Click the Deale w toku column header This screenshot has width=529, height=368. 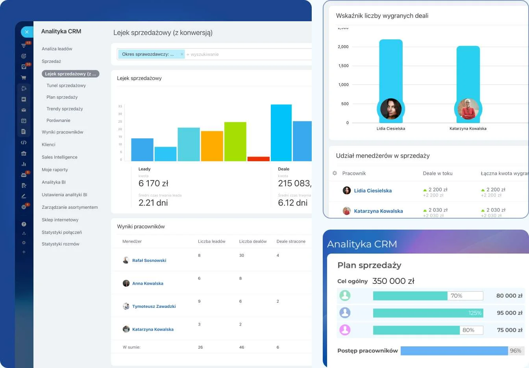click(438, 173)
